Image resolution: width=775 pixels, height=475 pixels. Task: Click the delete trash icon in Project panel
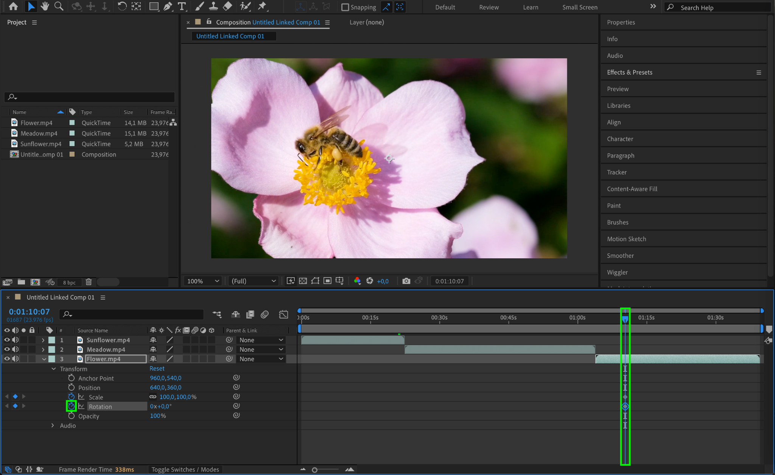[89, 282]
